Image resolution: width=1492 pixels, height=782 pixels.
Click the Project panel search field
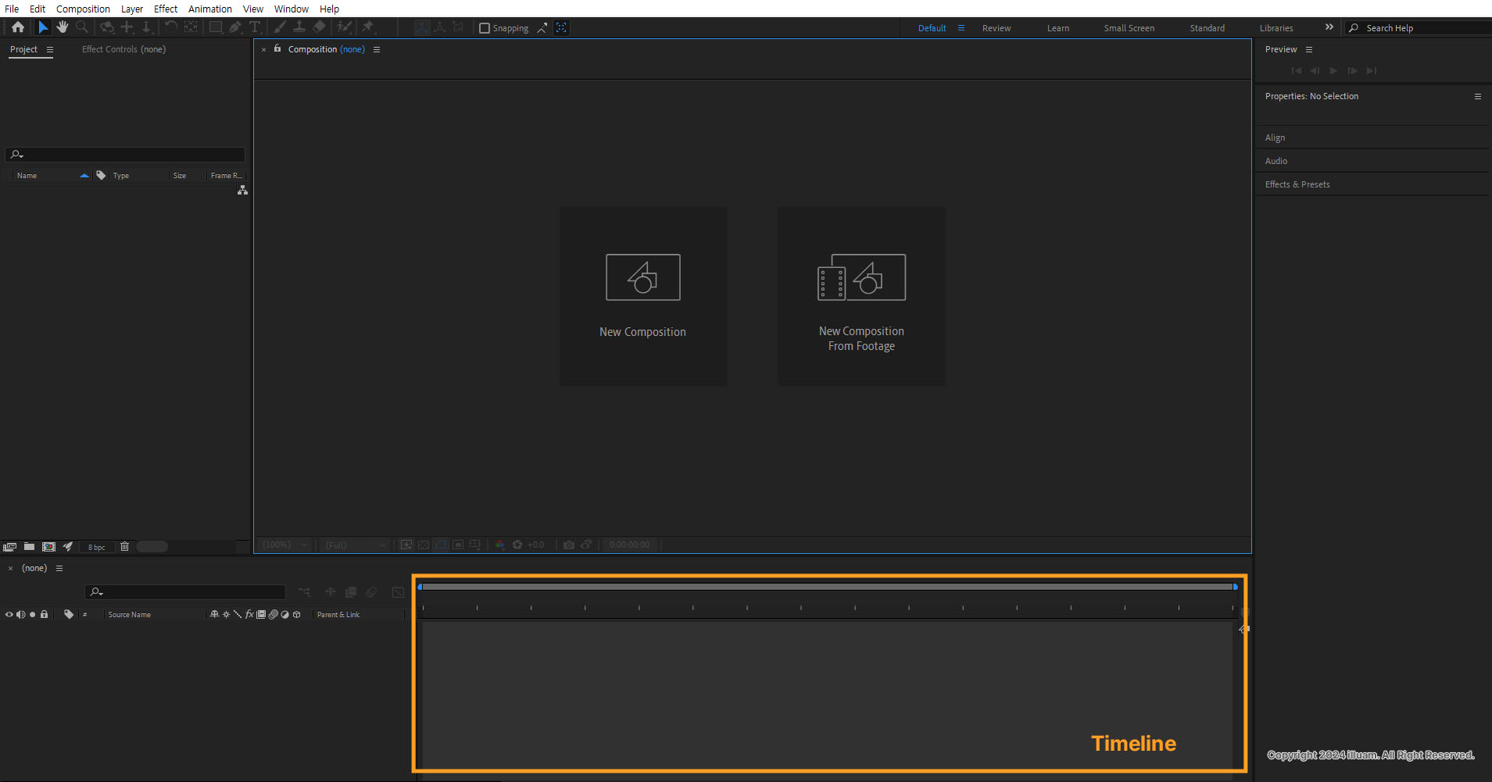125,155
